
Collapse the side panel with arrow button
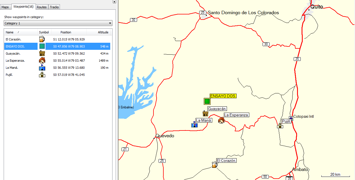coord(114,2)
